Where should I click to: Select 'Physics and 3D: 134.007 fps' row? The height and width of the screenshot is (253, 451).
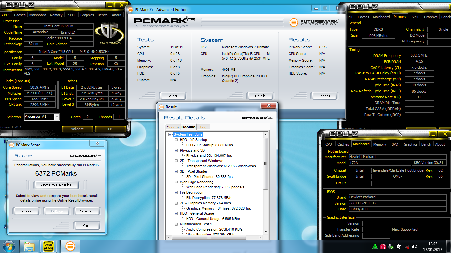pos(209,155)
